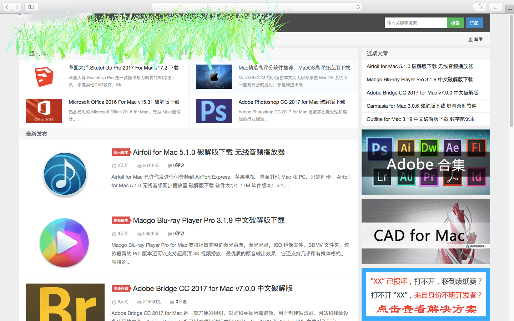Click the 音乐播放 category tag

121,152
